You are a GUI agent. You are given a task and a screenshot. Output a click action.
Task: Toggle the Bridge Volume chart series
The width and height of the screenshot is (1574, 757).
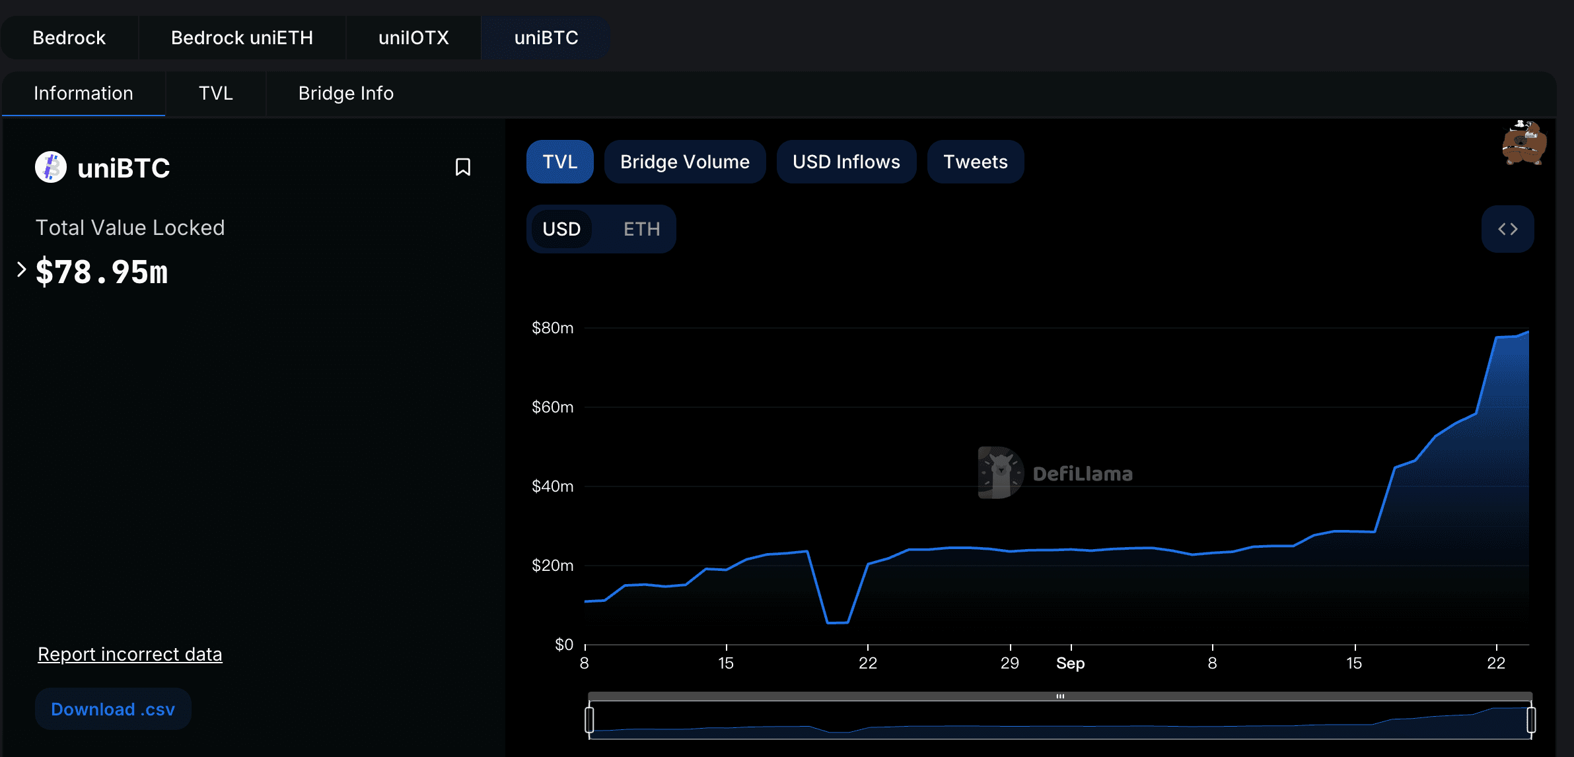point(685,162)
